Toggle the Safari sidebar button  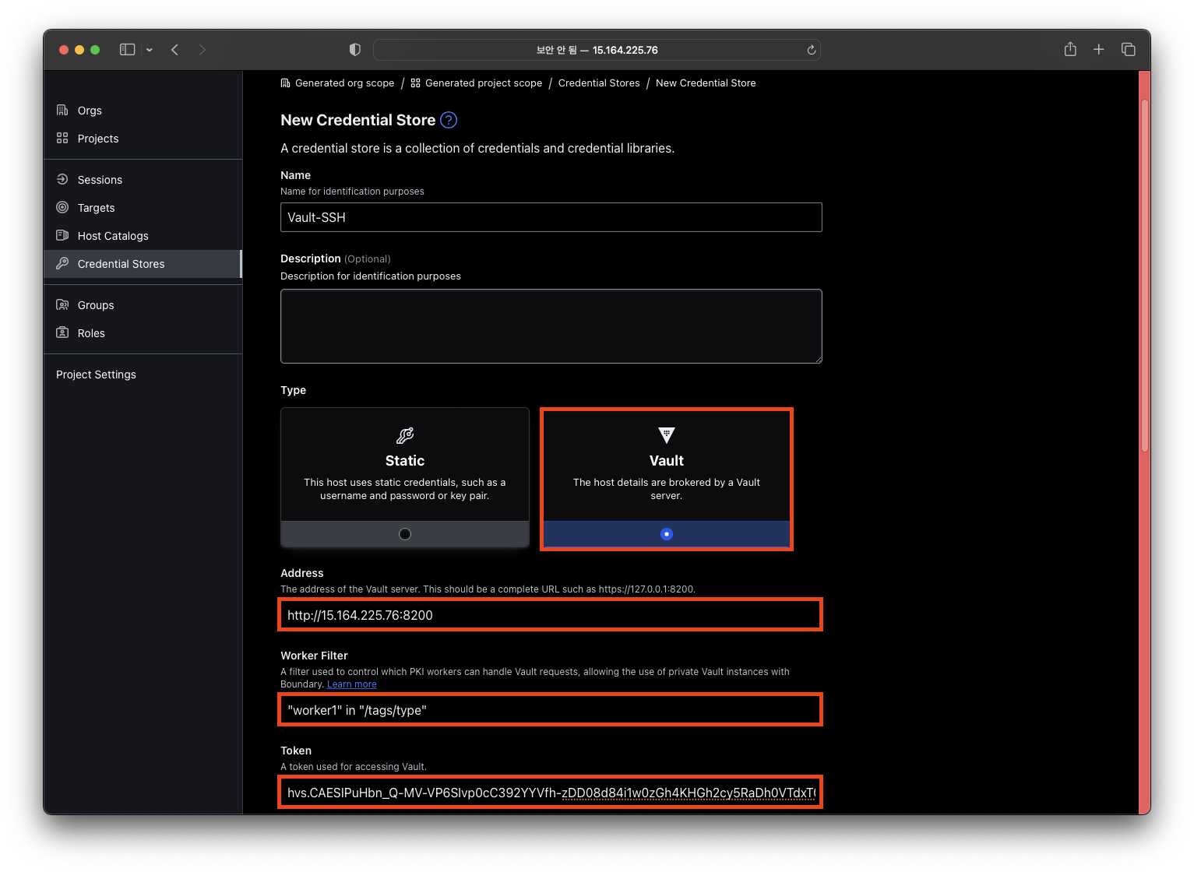click(128, 50)
